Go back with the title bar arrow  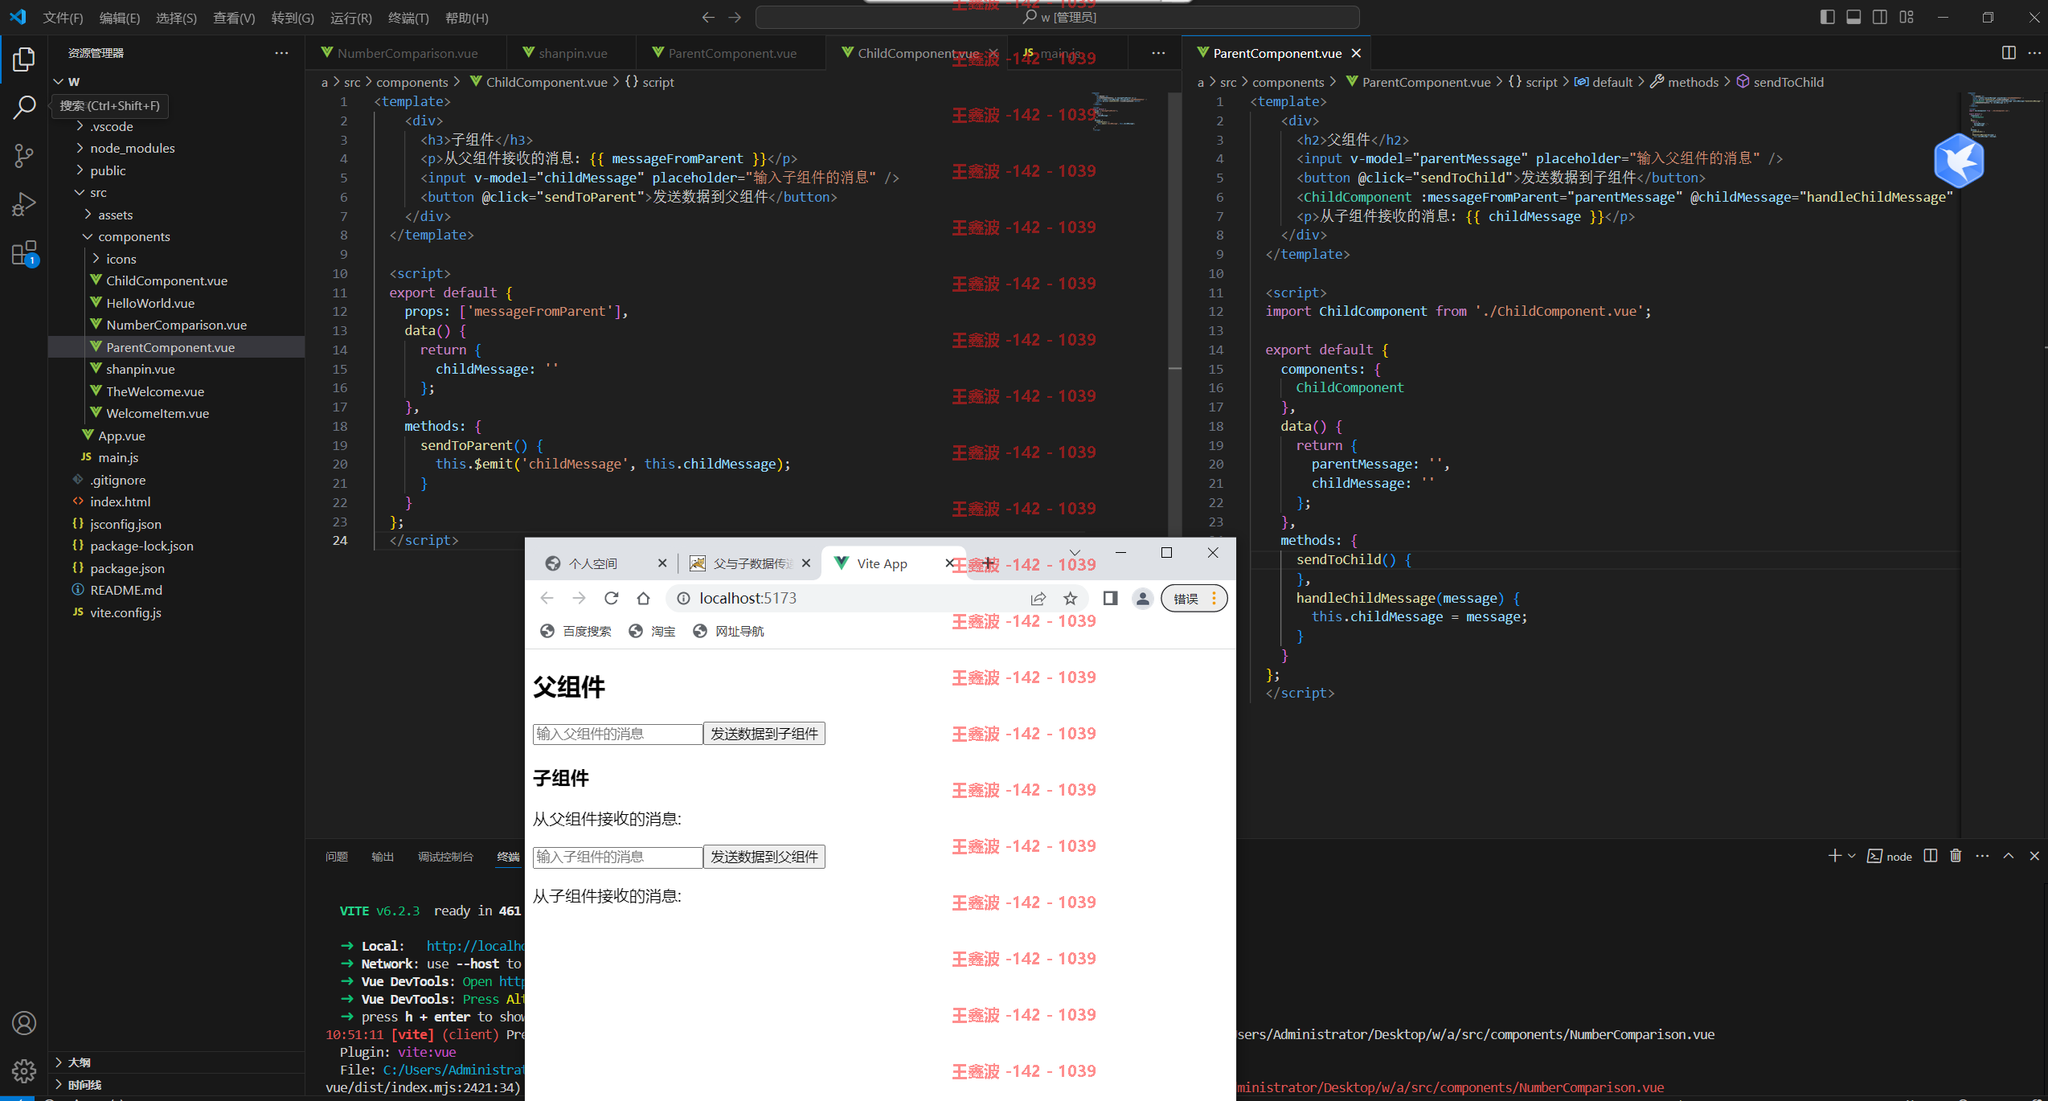708,18
